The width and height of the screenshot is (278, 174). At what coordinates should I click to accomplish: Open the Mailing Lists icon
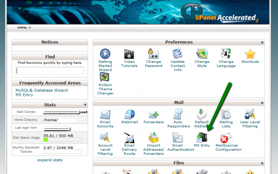(226, 114)
